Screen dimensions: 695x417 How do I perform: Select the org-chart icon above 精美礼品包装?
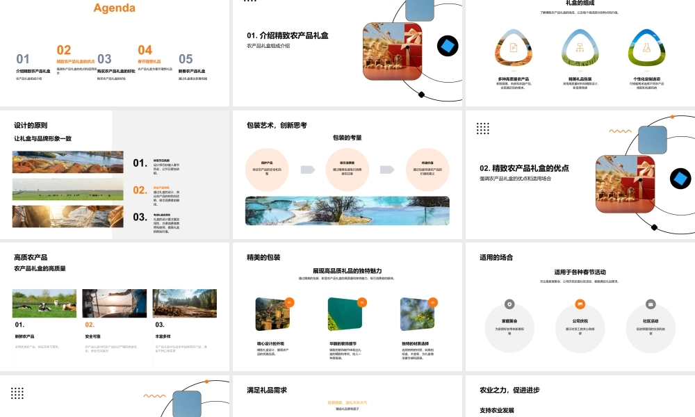click(x=580, y=48)
